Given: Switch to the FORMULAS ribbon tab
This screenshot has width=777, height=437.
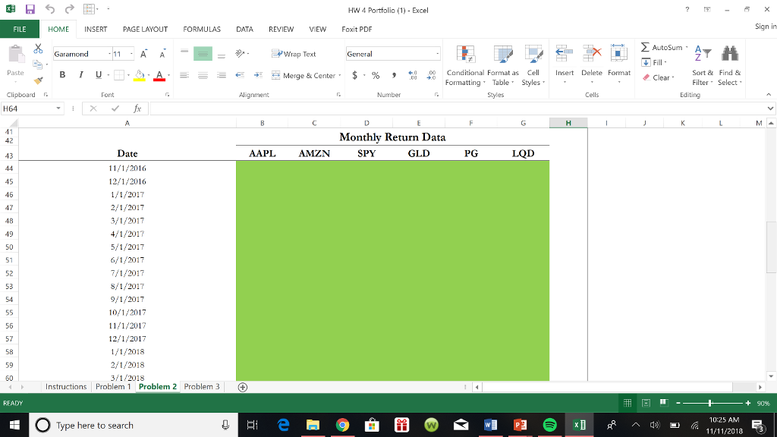Looking at the screenshot, I should [201, 29].
